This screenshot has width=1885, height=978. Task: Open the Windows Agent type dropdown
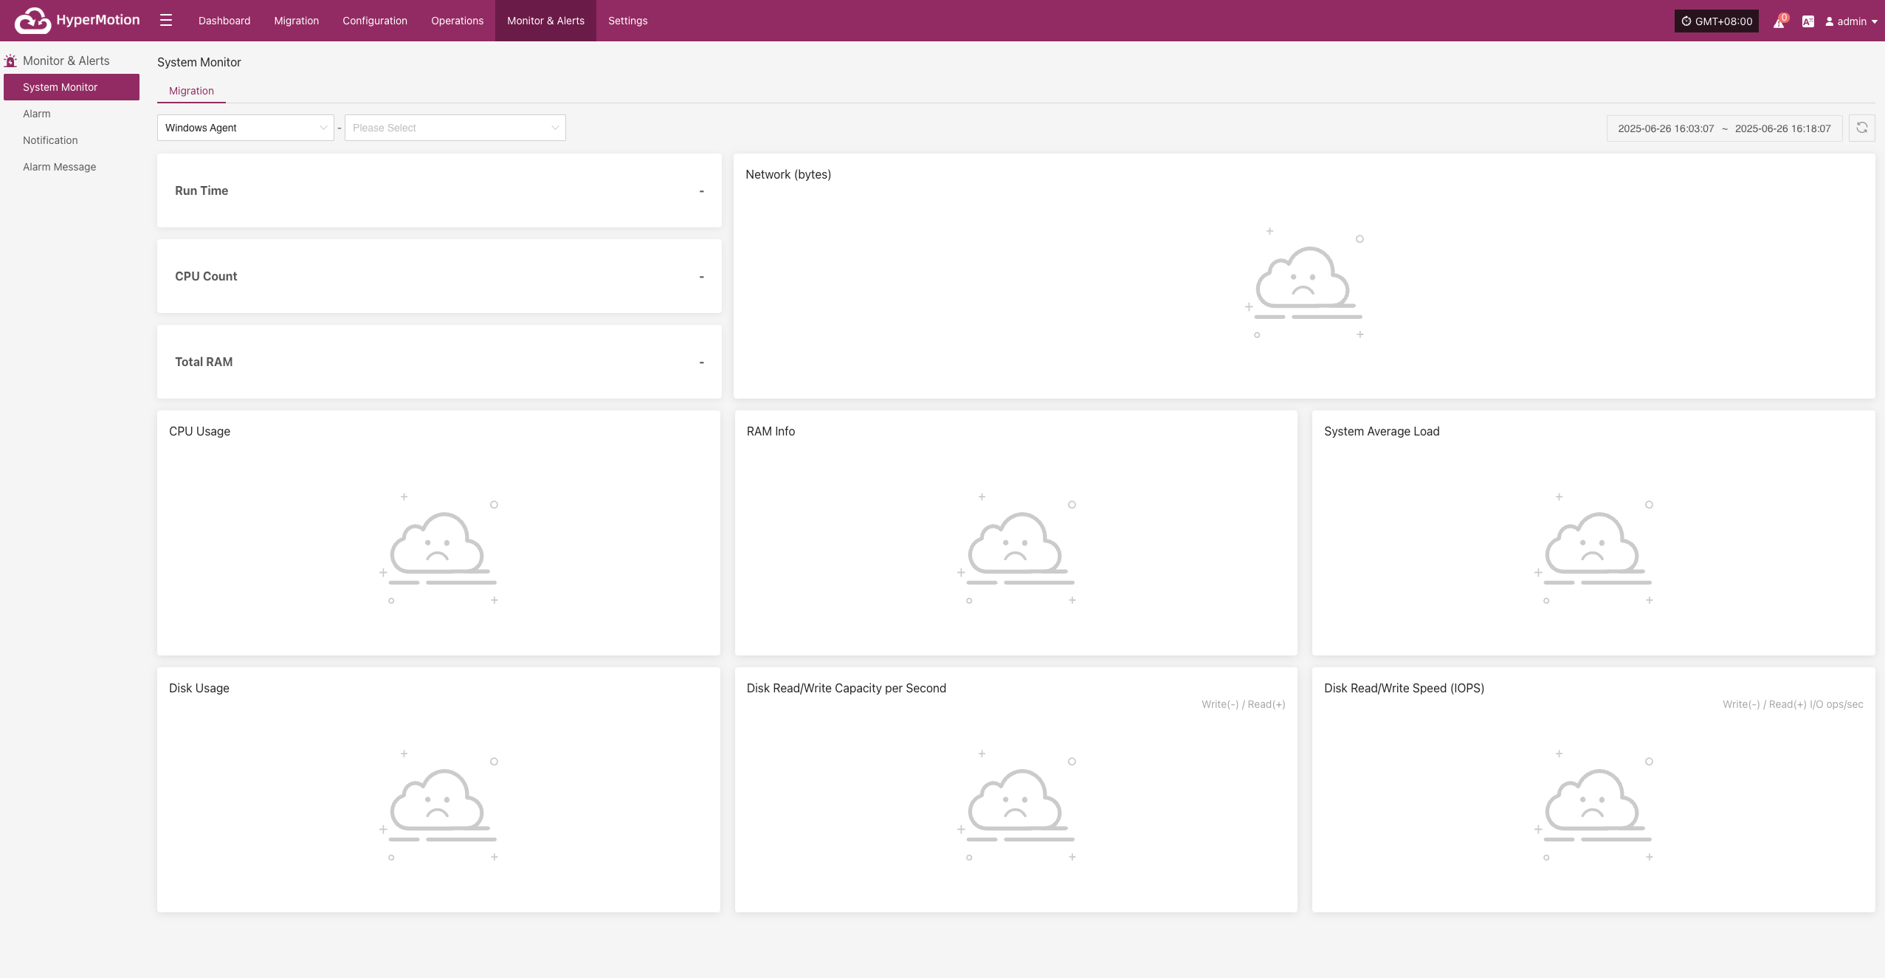(245, 128)
